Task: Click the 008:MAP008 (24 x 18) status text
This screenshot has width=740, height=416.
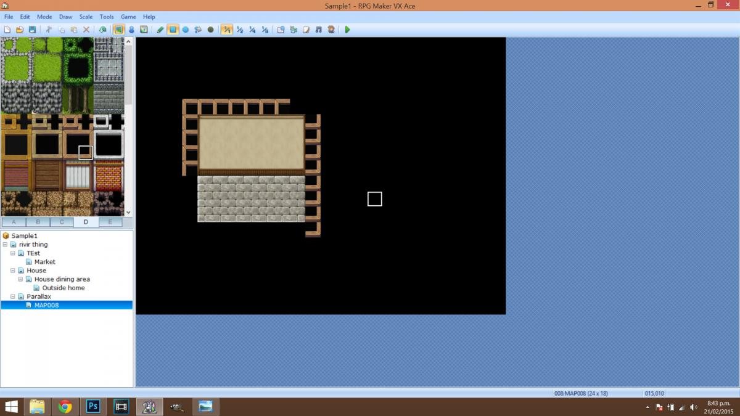Action: click(580, 393)
